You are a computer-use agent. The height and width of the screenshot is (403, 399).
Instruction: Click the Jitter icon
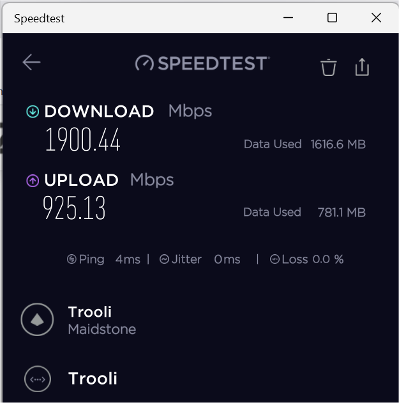tap(164, 259)
